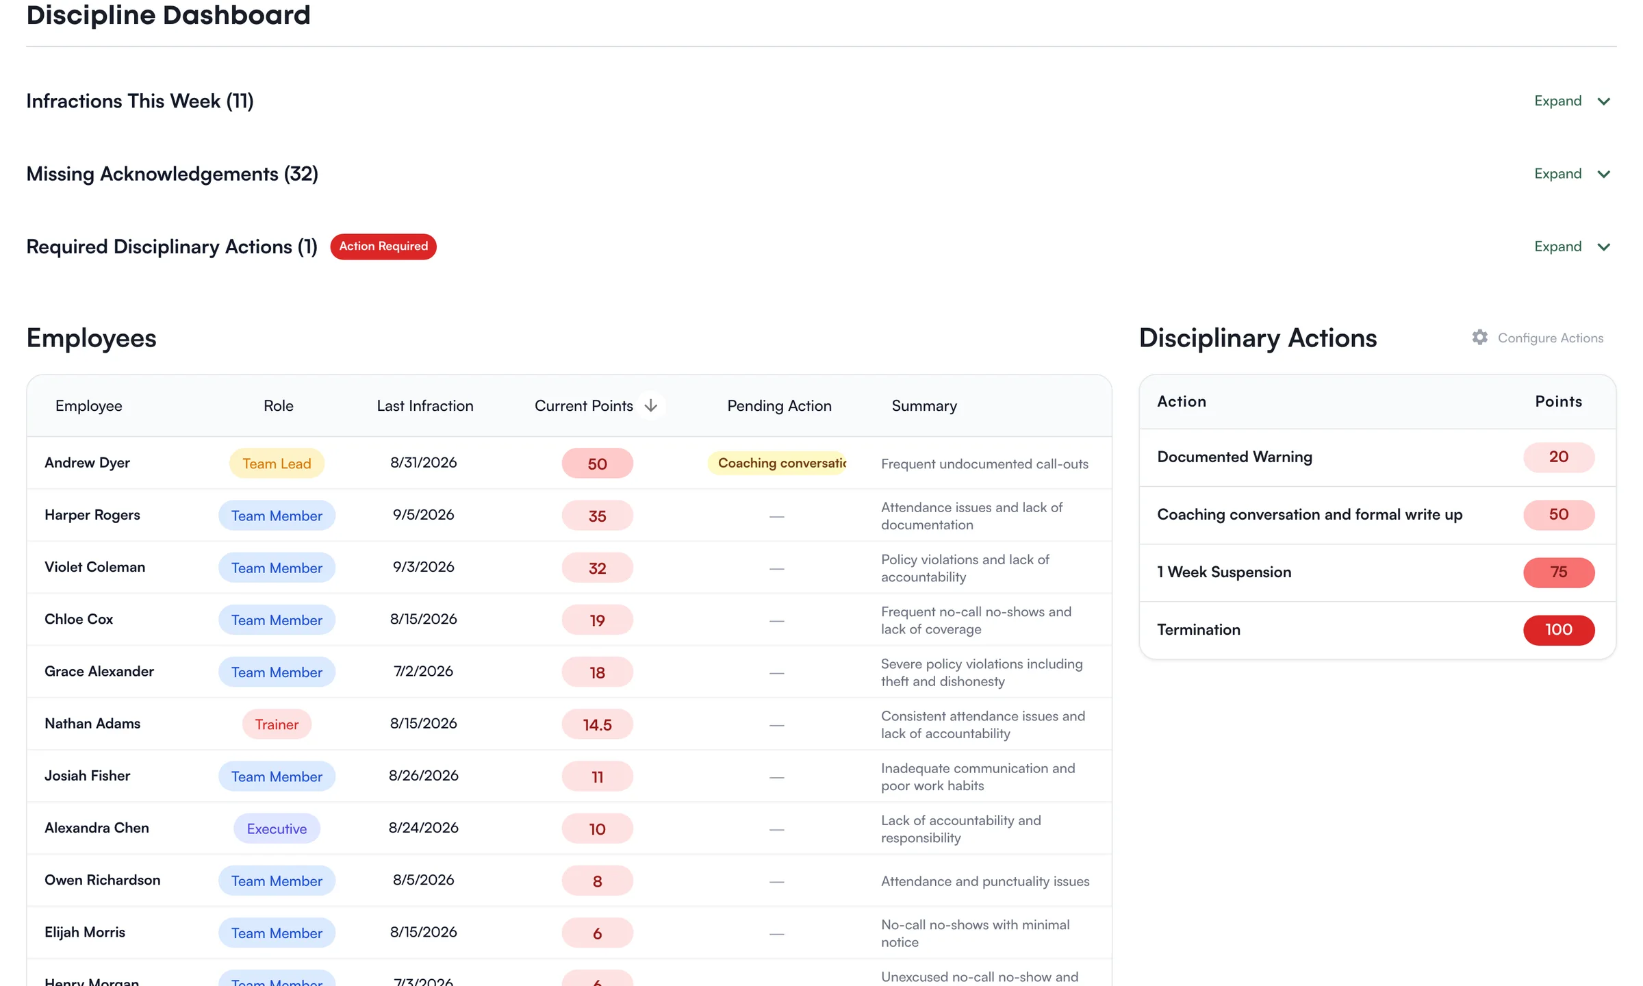Open Chloe Cox employee row
This screenshot has width=1643, height=986.
(569, 620)
